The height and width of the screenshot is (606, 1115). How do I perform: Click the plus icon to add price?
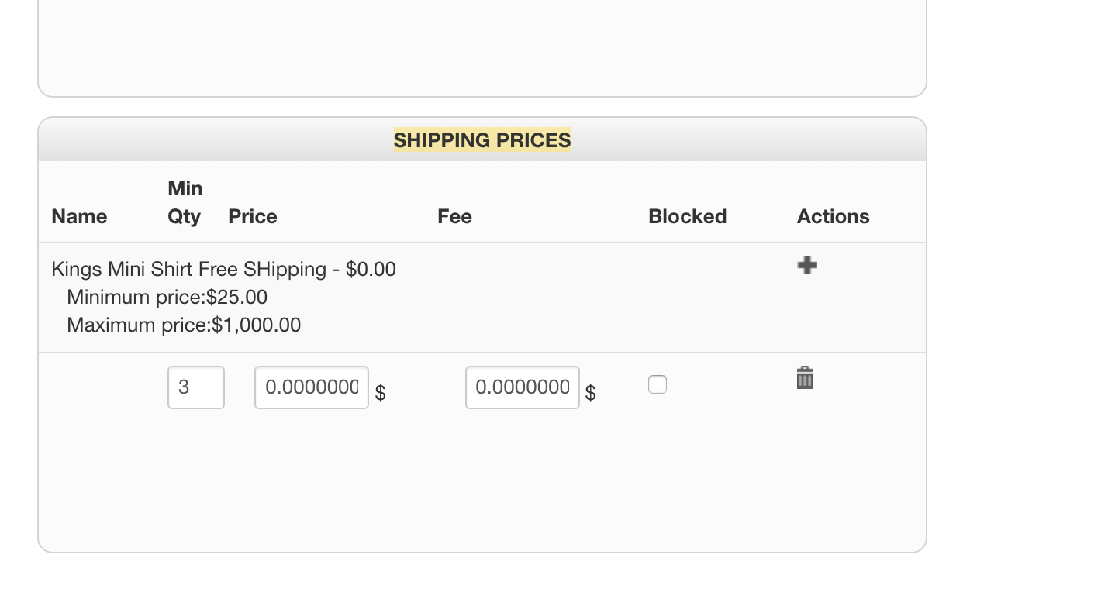coord(807,266)
